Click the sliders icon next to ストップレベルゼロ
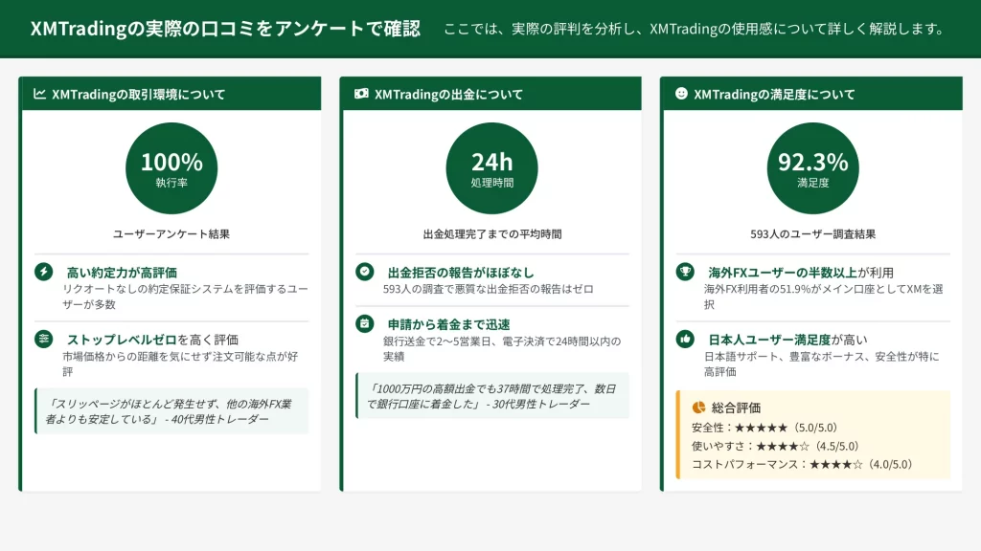 [44, 339]
